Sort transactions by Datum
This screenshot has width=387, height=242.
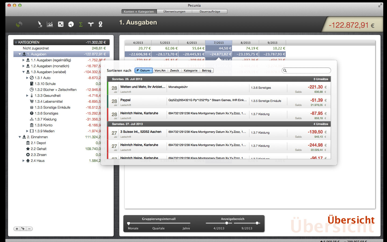coord(144,70)
